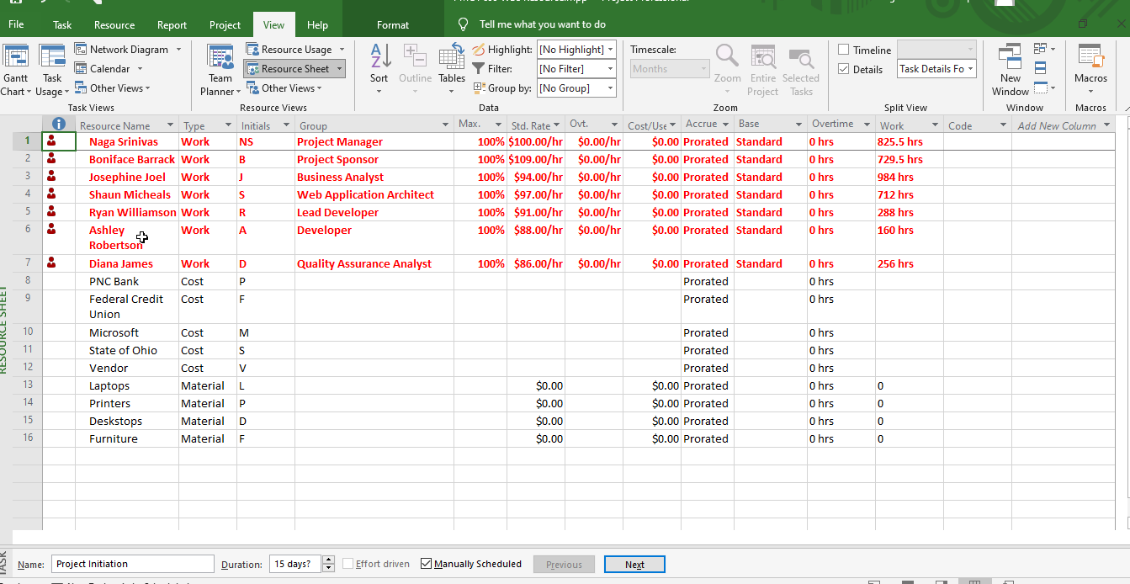Open the Group column filter arrow
Screen dimensions: 1130x584
point(446,125)
